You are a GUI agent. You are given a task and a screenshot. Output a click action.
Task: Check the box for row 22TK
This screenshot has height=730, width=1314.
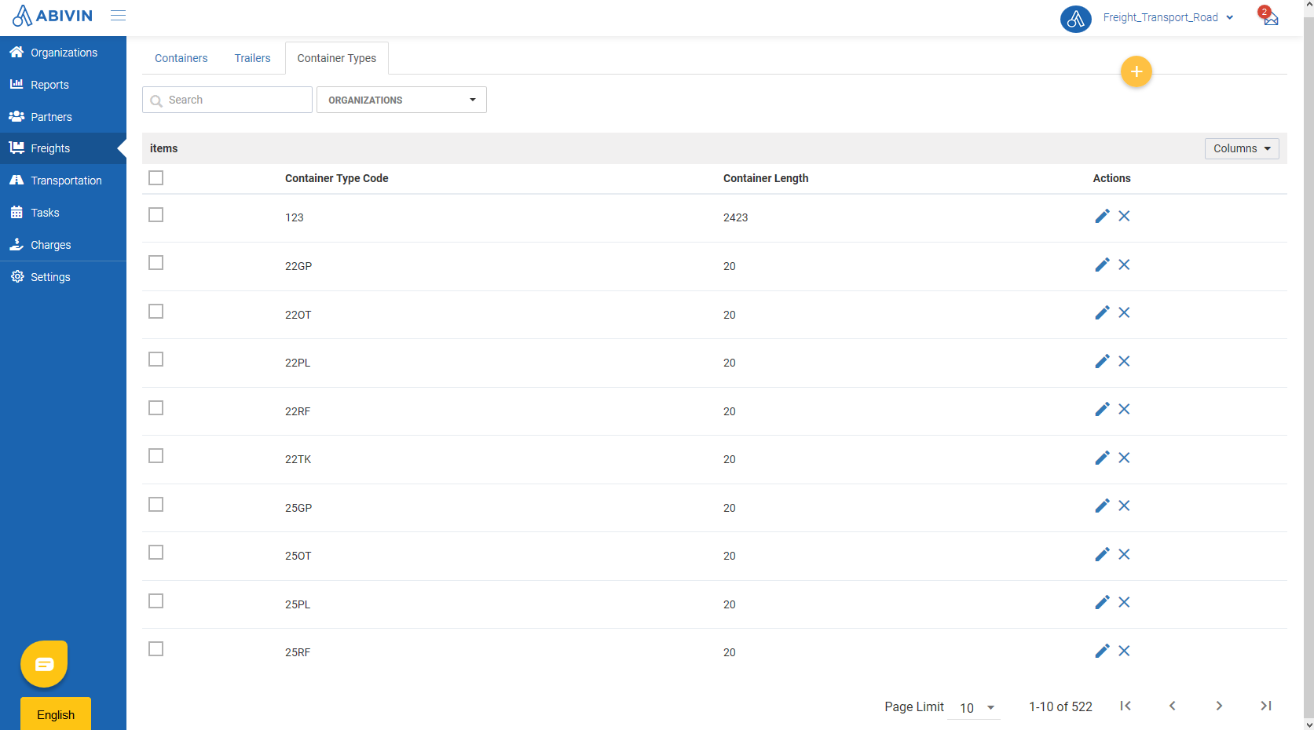click(x=156, y=456)
